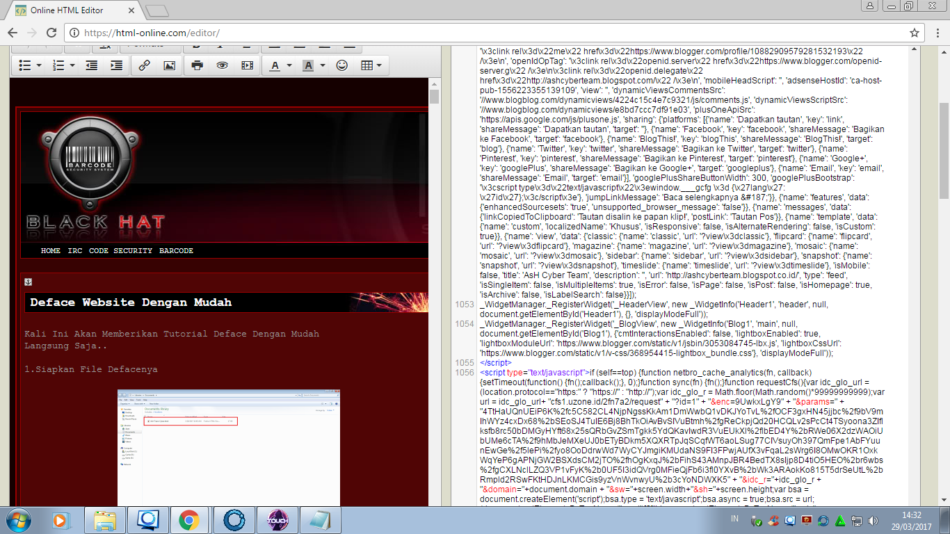Click the Barcode Black Hat header banner

click(x=224, y=177)
